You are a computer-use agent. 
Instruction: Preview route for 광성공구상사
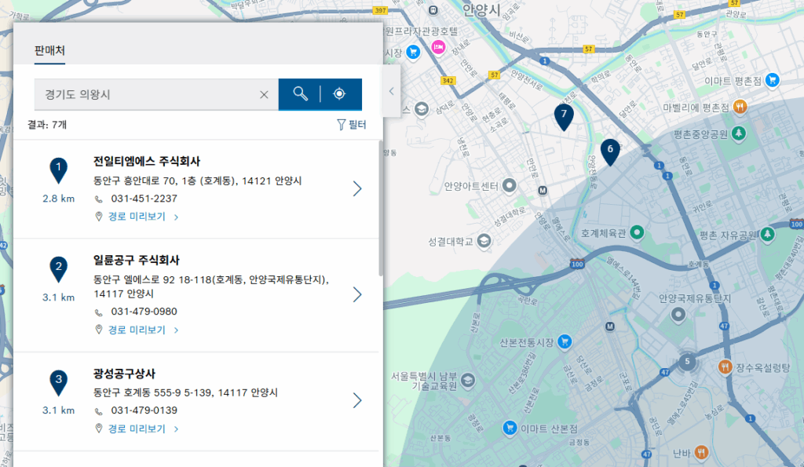pyautogui.click(x=137, y=429)
